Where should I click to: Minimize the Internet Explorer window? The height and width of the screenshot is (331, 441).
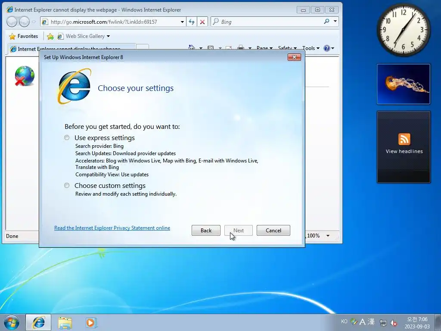[303, 10]
